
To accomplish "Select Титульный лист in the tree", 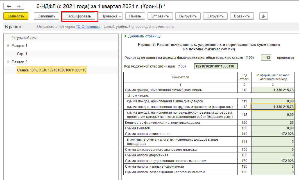I will point(25,38).
